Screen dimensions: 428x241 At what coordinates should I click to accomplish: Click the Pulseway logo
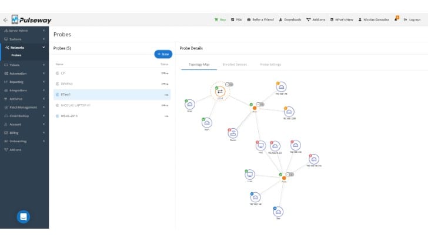[x=31, y=19]
